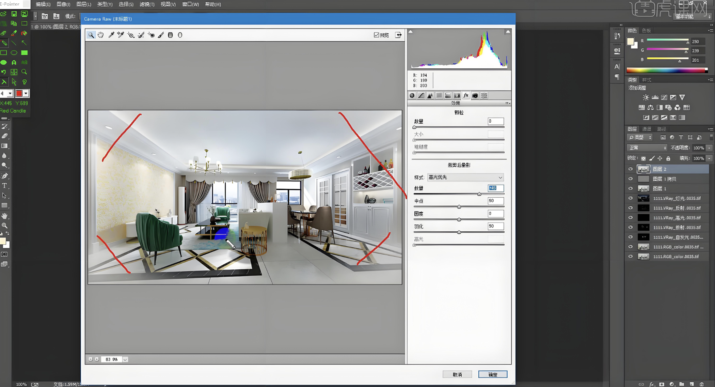Pick the White Balance eyedropper tool
The width and height of the screenshot is (715, 387).
[111, 35]
